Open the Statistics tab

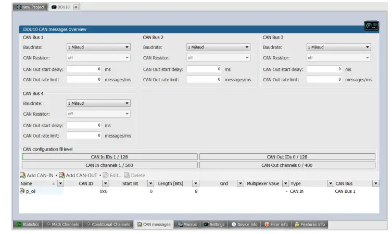pos(28,224)
